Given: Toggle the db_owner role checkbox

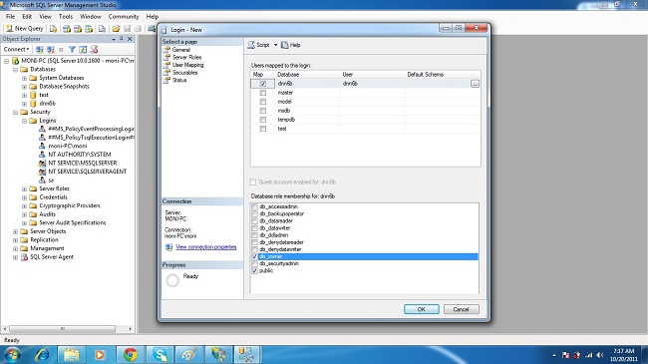Looking at the screenshot, I should click(x=254, y=256).
